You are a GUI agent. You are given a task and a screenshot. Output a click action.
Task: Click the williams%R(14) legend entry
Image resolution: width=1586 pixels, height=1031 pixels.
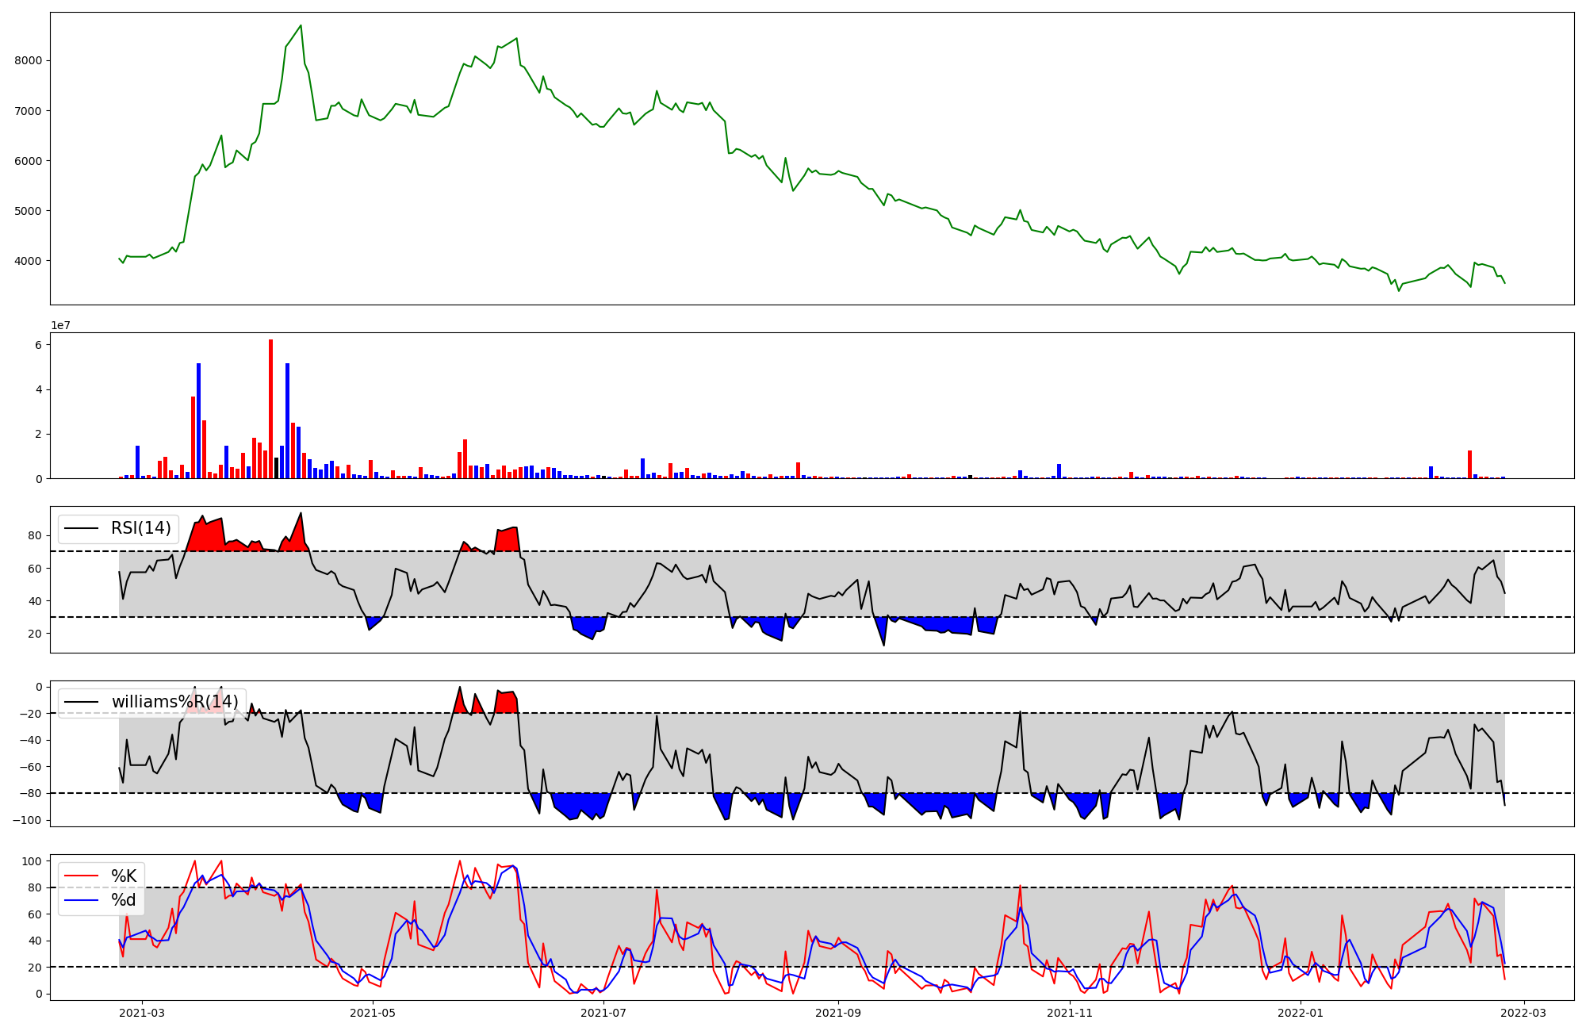[174, 702]
